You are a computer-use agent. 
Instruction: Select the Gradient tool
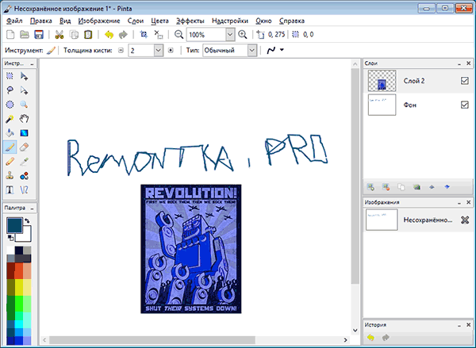(24, 133)
